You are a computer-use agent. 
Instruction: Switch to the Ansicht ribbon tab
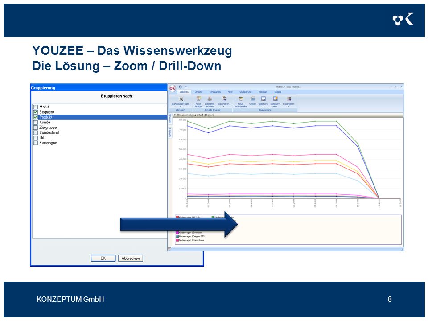(x=199, y=92)
